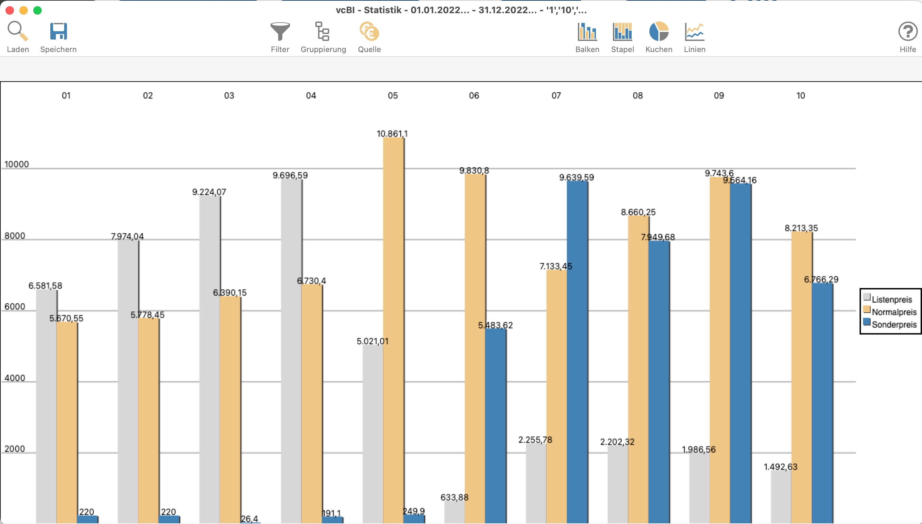Display Linien line chart view
Image resolution: width=922 pixels, height=524 pixels.
pos(694,32)
